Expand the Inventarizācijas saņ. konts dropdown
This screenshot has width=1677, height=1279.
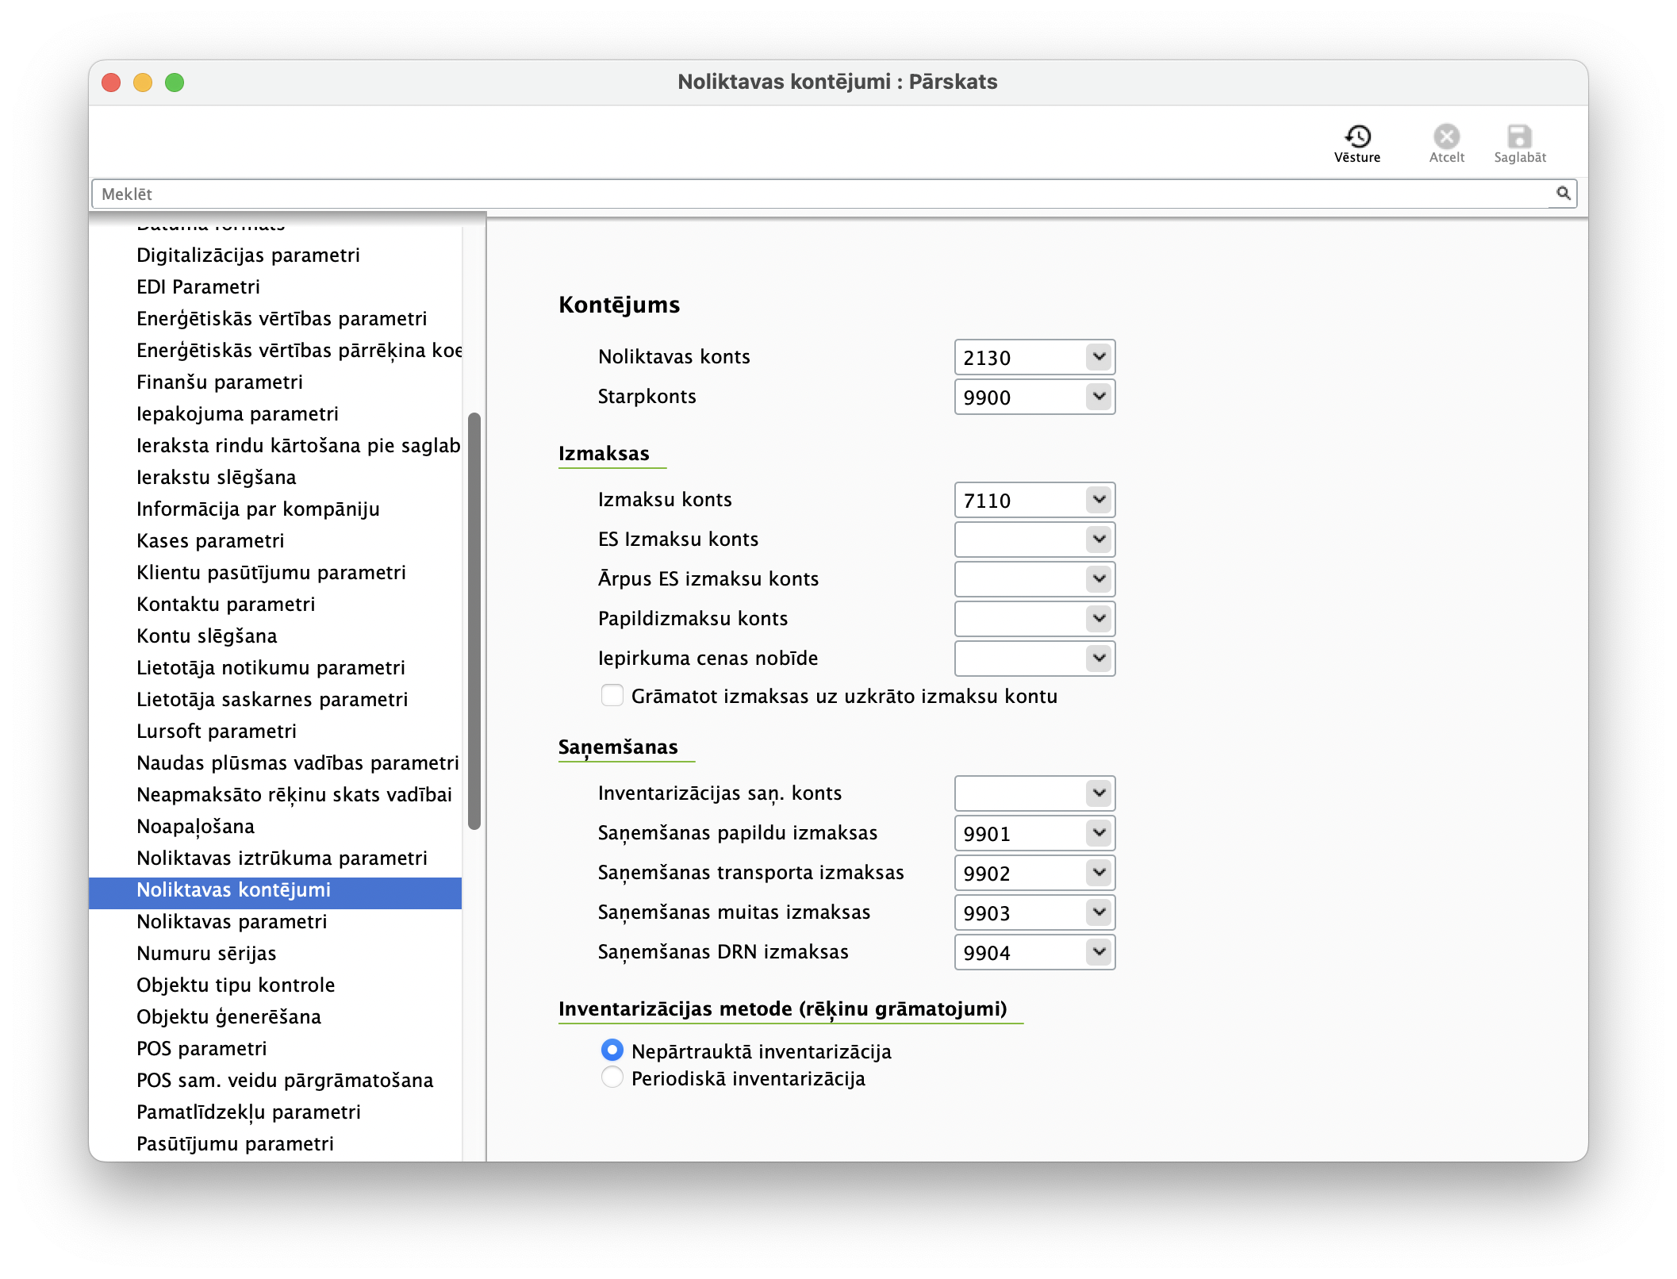(x=1099, y=793)
